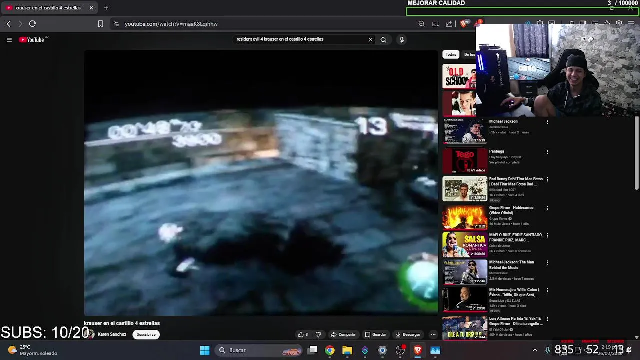Open taskbar weather widget
The image size is (640, 360).
[33, 350]
